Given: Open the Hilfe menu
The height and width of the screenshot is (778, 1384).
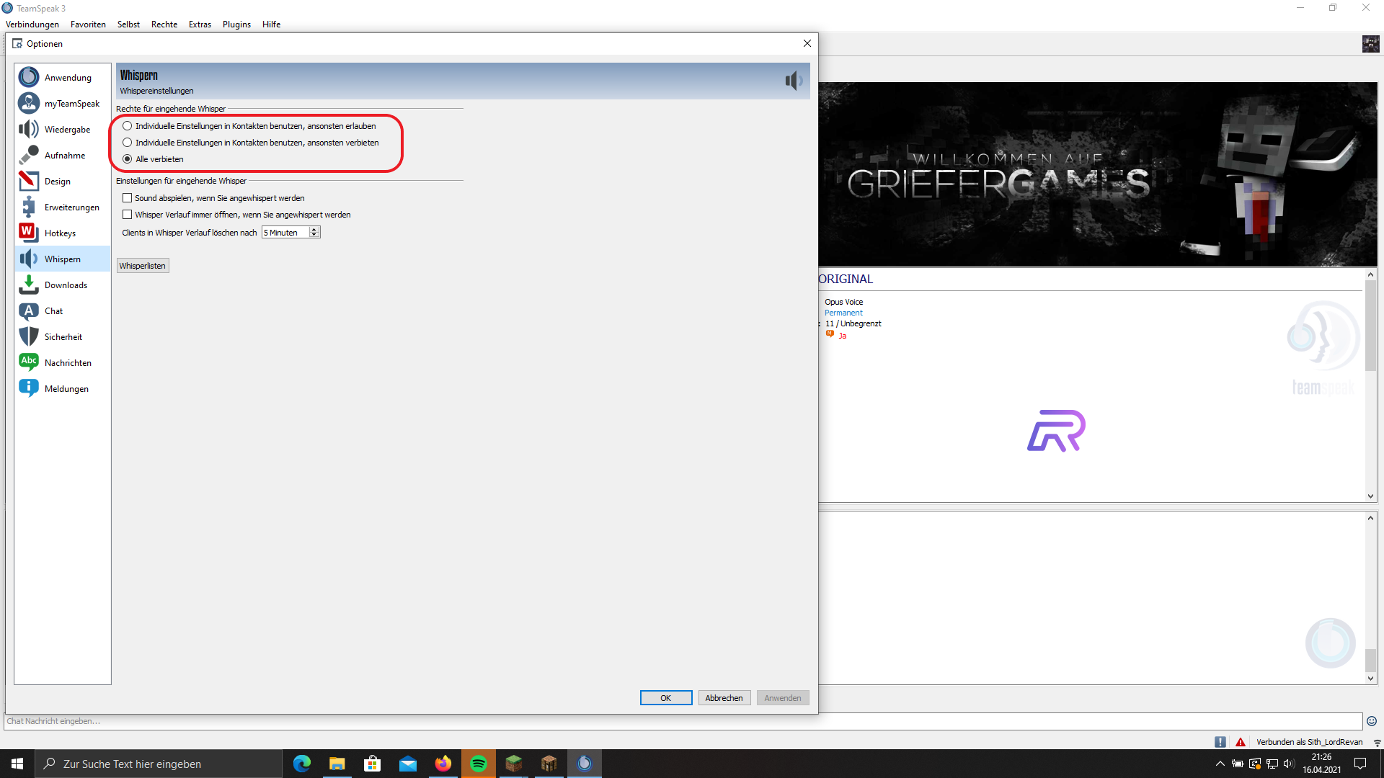Looking at the screenshot, I should point(271,24).
